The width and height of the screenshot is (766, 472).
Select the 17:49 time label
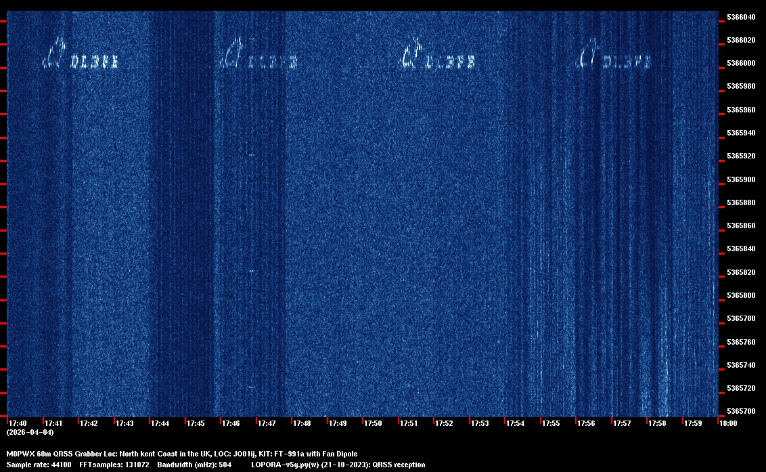[338, 423]
